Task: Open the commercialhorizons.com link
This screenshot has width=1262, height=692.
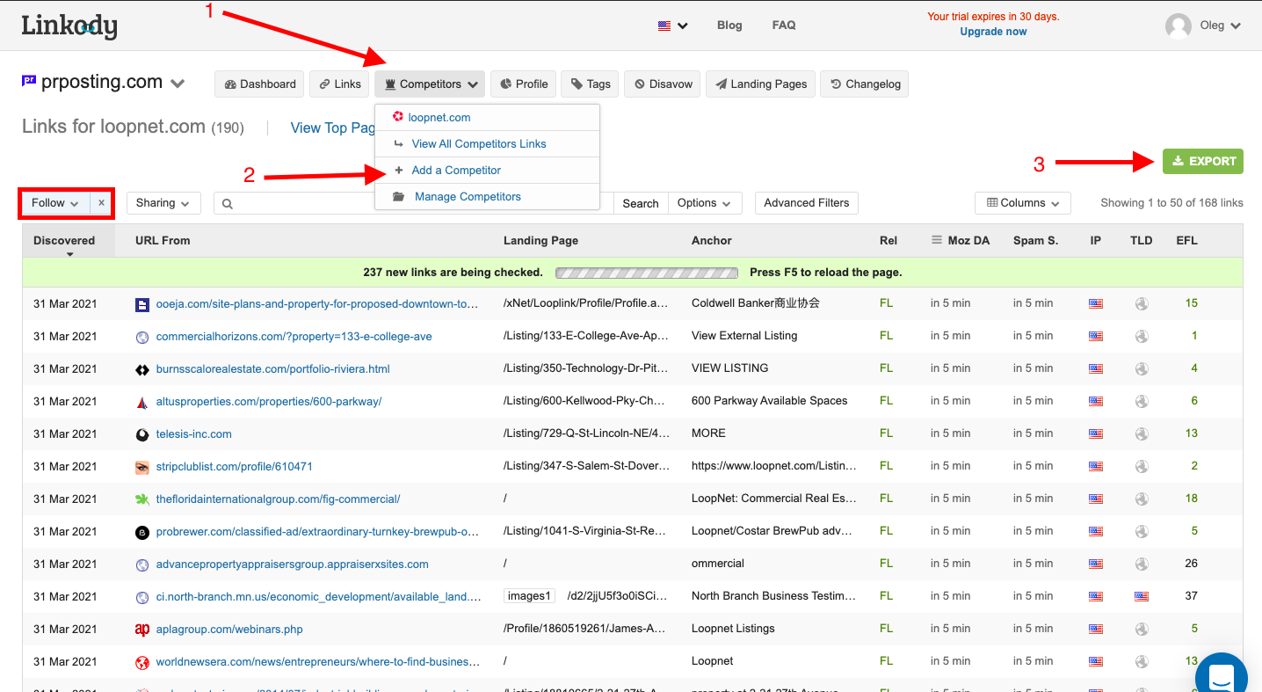Action: coord(294,337)
